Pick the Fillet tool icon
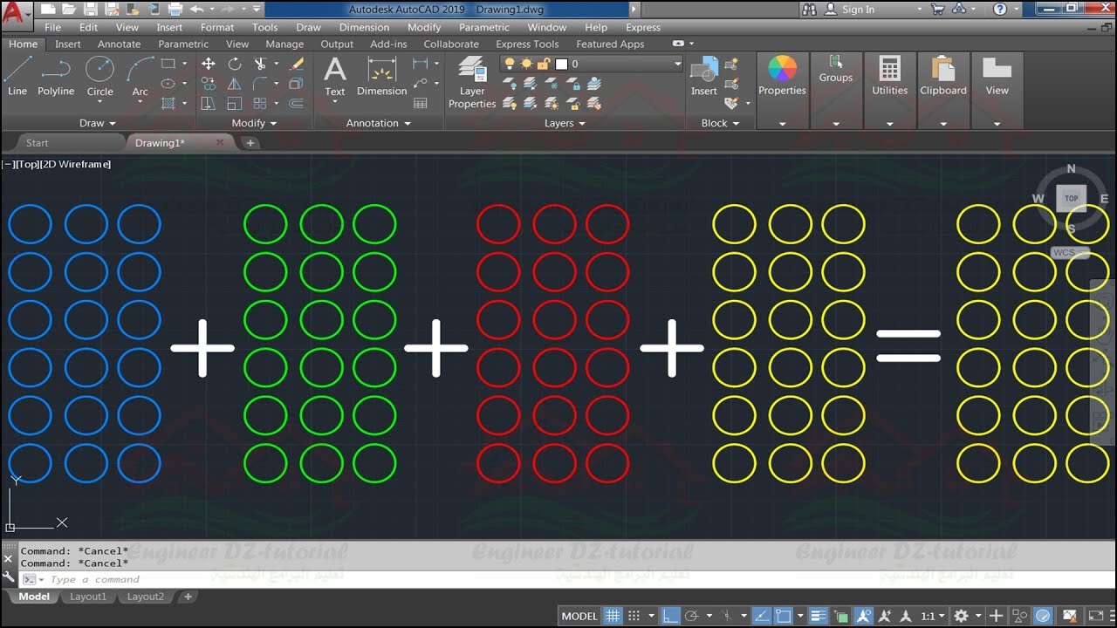This screenshot has width=1117, height=628. click(260, 84)
